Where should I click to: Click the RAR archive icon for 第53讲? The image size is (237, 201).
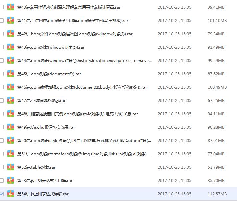11,180
